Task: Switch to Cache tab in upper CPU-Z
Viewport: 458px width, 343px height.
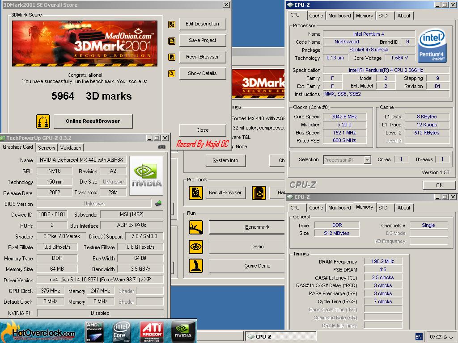Action: (316, 16)
